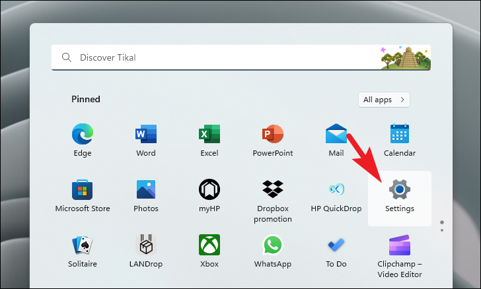The width and height of the screenshot is (481, 289).
Task: Open the Mail app
Action: coord(336,134)
